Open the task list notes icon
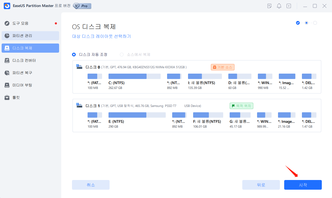 [270, 6]
